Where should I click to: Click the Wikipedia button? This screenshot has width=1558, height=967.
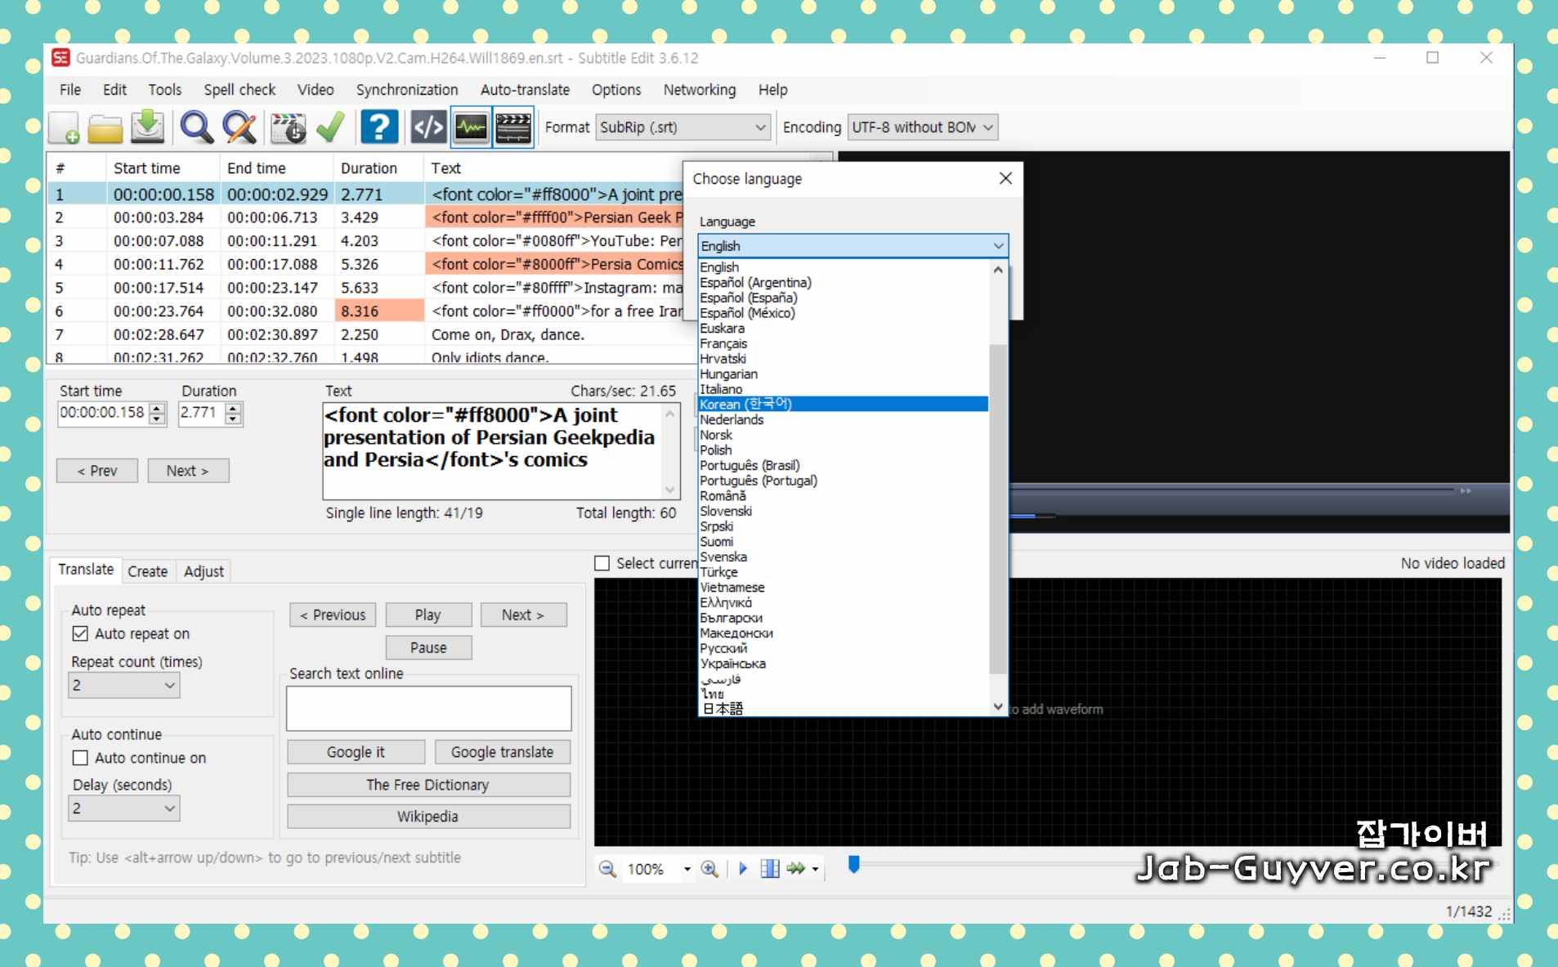coord(428,817)
